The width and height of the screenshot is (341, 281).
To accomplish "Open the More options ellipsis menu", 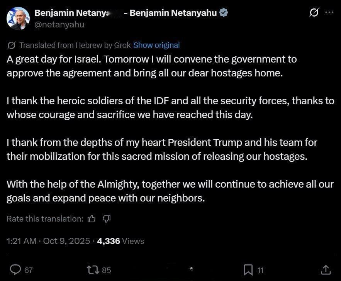I will click(329, 12).
